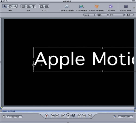Show more toolbar items via double chevron
Image resolution: width=136 pixels, height=123 pixels.
pos(134,8)
